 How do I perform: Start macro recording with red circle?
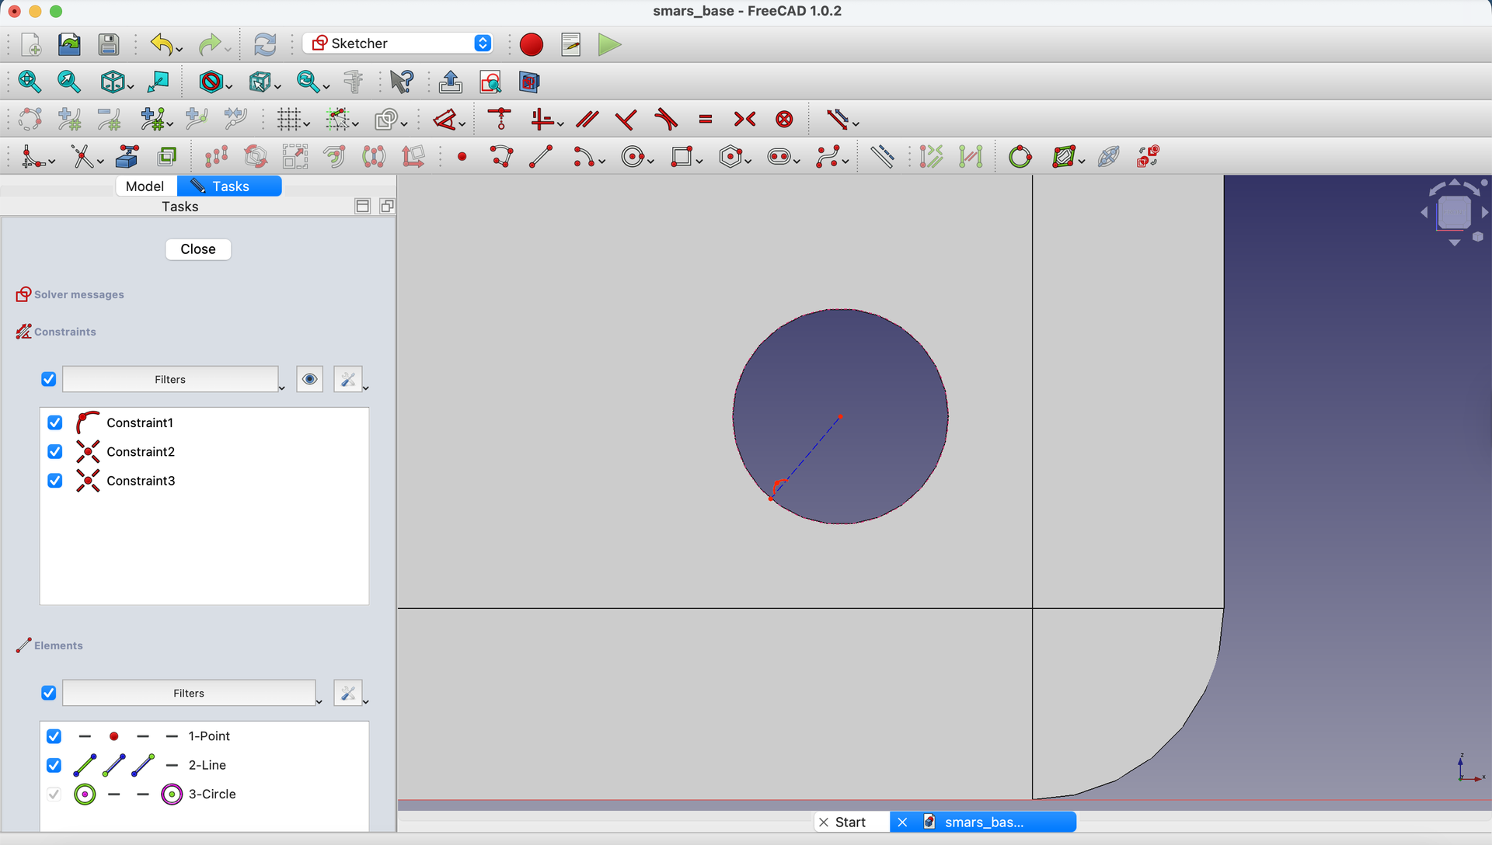[532, 44]
